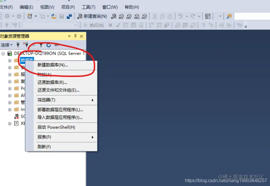The image size is (270, 186).
Task: Click the Comment Out Lines icon
Action: 203,26
